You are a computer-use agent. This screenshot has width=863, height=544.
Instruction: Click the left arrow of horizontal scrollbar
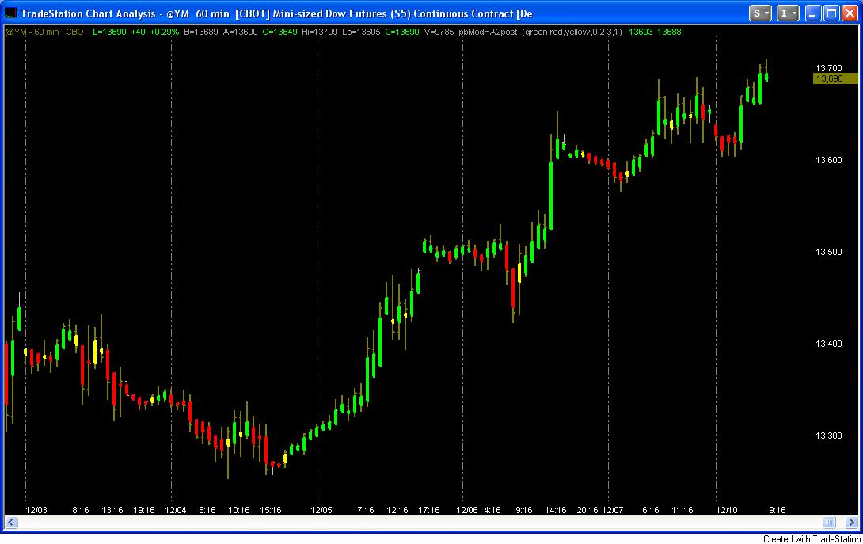tap(11, 522)
